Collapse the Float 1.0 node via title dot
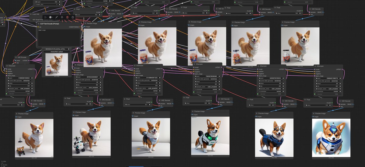Image resolution: width=365 pixels, height=167 pixels. click(305, 99)
